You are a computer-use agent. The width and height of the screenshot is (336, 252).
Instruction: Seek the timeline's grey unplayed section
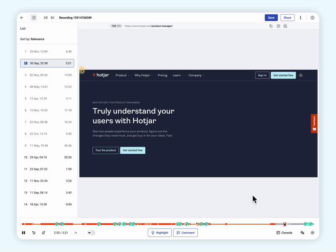[296, 224]
